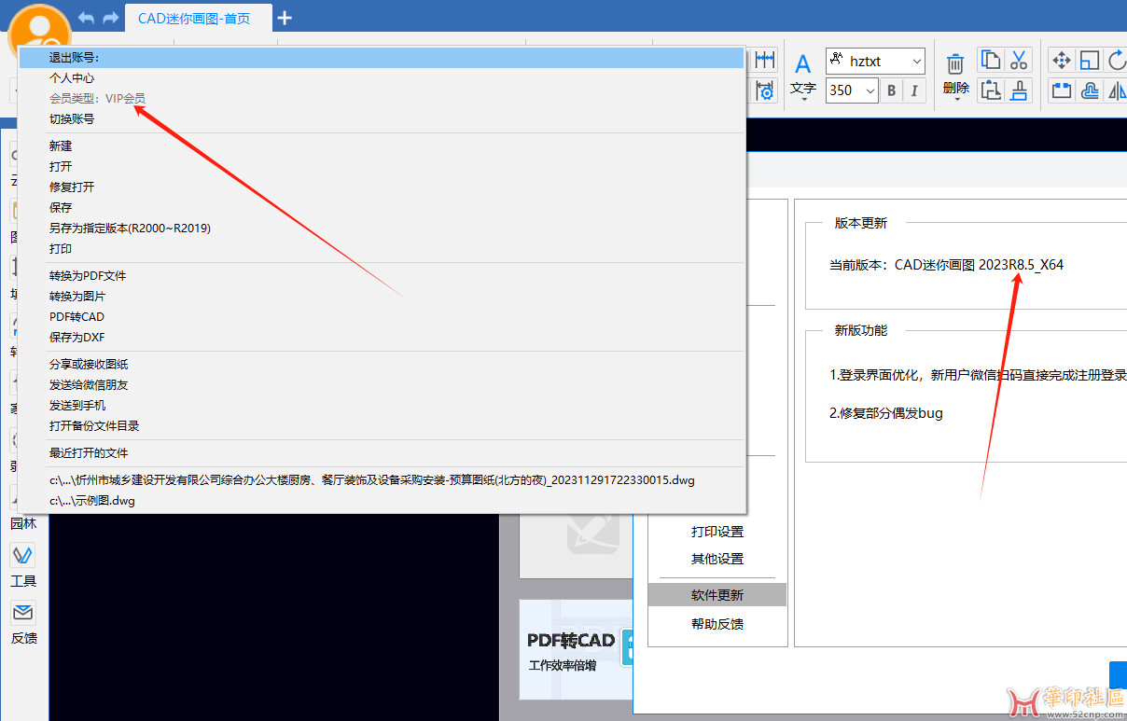Open the 帮助反馈 help section

(x=717, y=624)
